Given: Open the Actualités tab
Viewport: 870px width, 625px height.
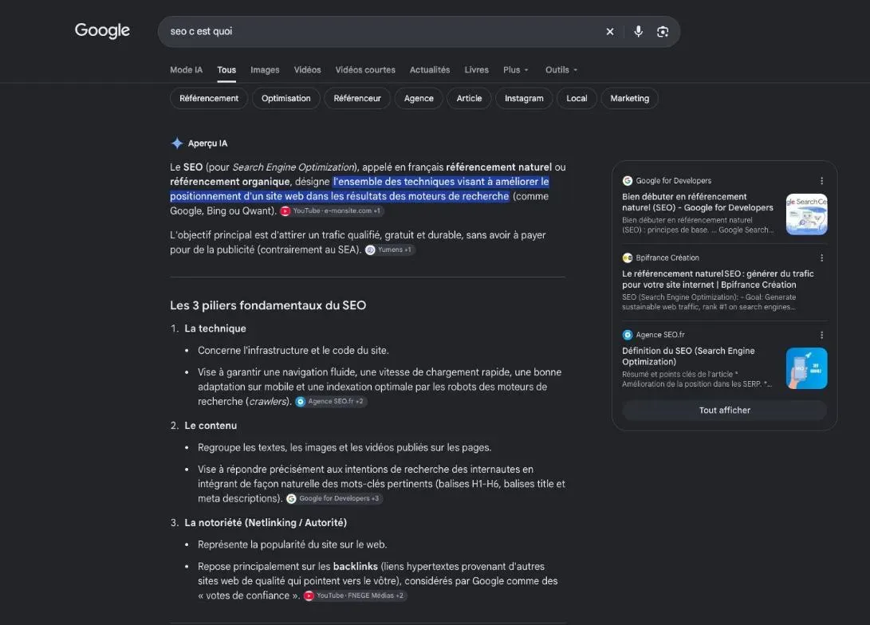Looking at the screenshot, I should (x=430, y=70).
